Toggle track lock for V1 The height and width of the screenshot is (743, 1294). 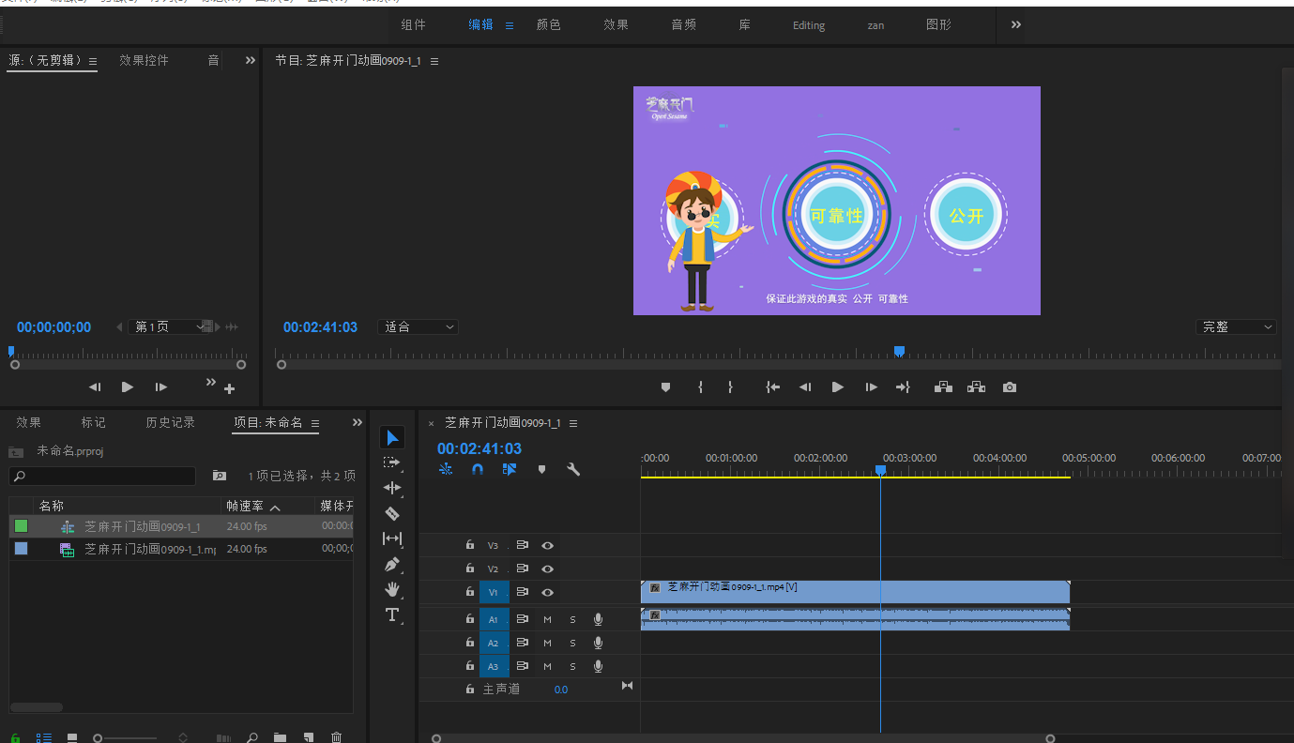tap(470, 592)
